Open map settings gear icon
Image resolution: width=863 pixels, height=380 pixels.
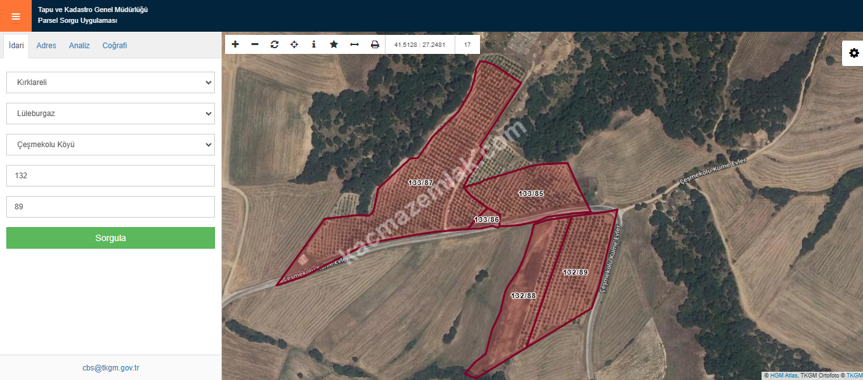pos(853,53)
